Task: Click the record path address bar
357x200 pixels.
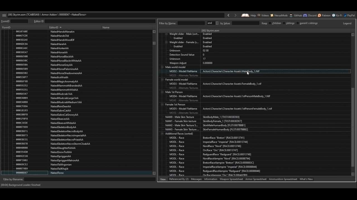Action: [116, 15]
